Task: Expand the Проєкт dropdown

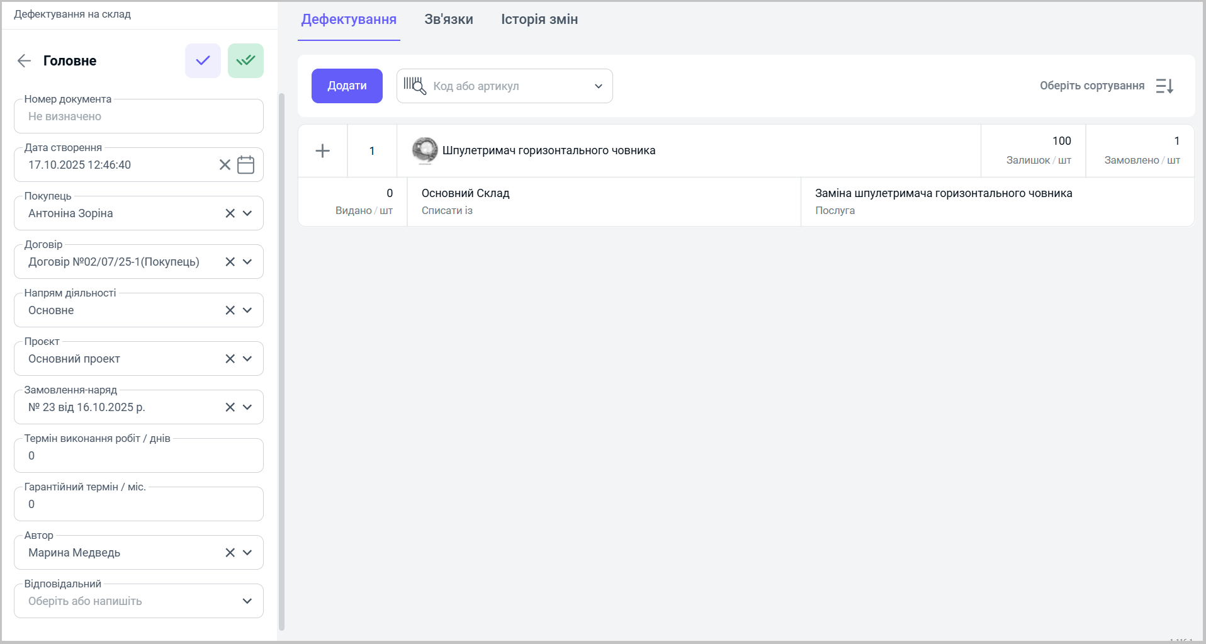Action: [x=247, y=359]
